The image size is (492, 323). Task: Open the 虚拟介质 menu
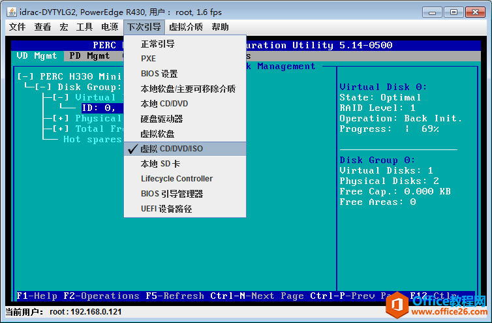click(186, 27)
